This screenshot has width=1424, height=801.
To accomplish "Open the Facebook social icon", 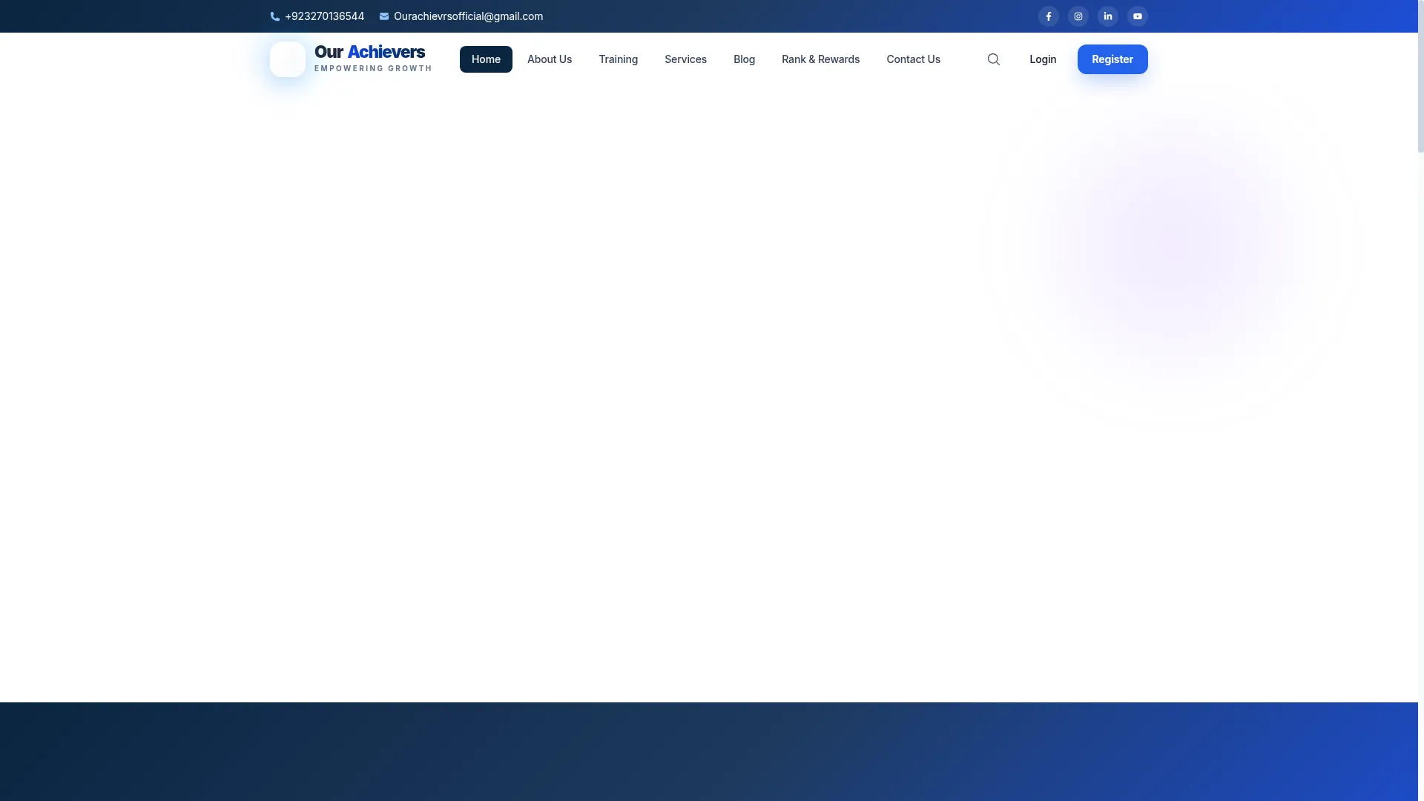I will click(1048, 16).
